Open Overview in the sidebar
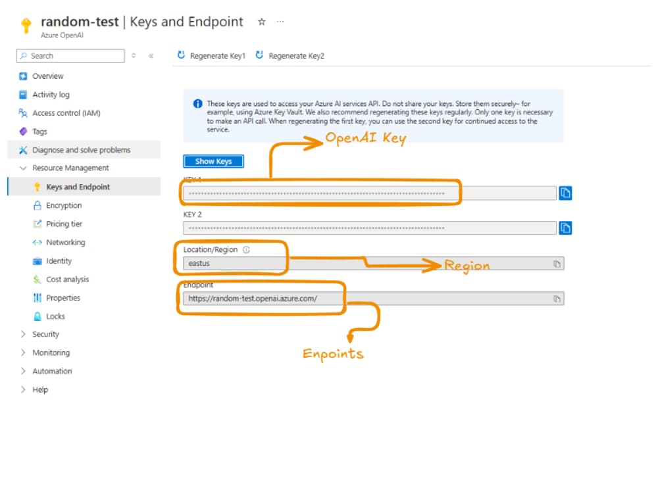The height and width of the screenshot is (482, 658). point(48,76)
